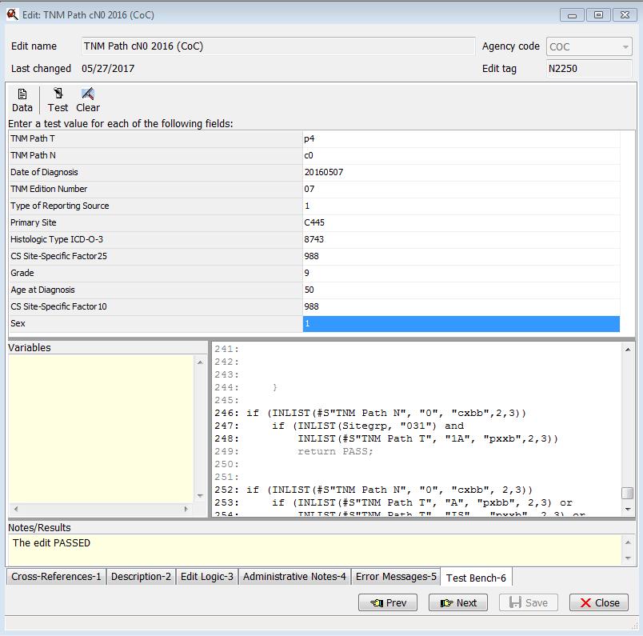Click the Primary Site field label
643x636 pixels.
click(34, 223)
